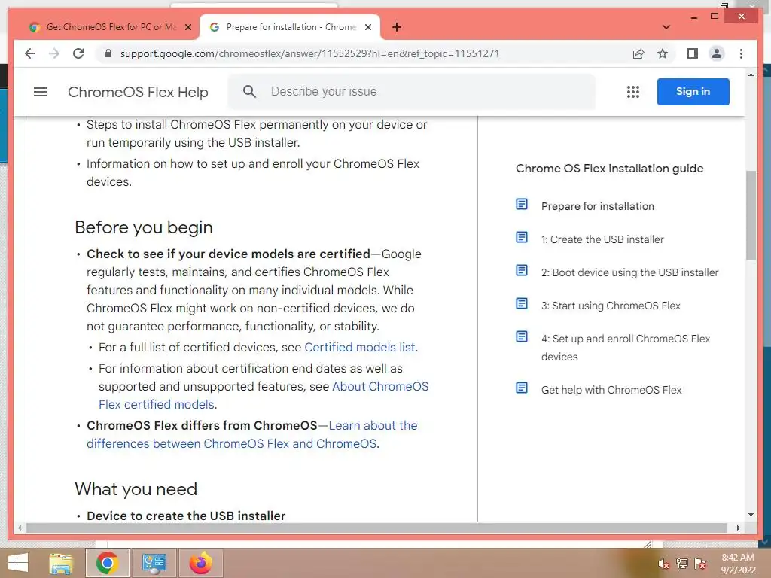771x578 pixels.
Task: Click the document icon beside Set up and enroll
Action: point(522,336)
